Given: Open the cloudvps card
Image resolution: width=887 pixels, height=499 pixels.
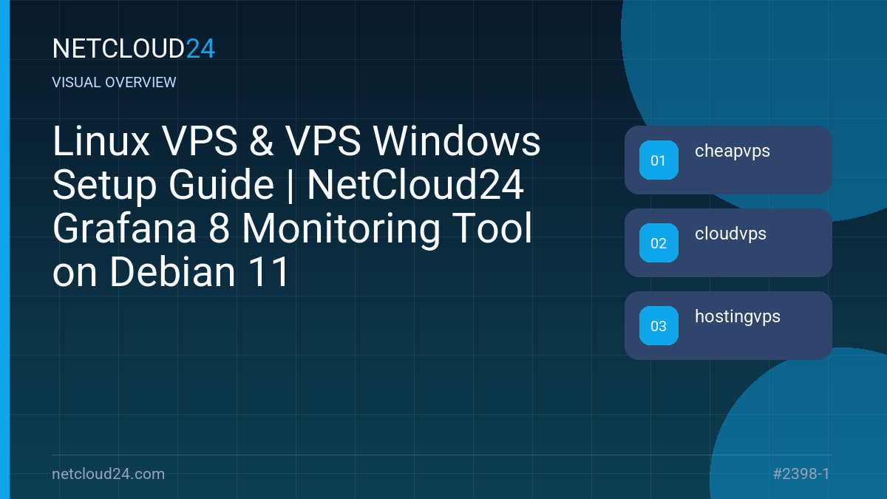Looking at the screenshot, I should 728,242.
